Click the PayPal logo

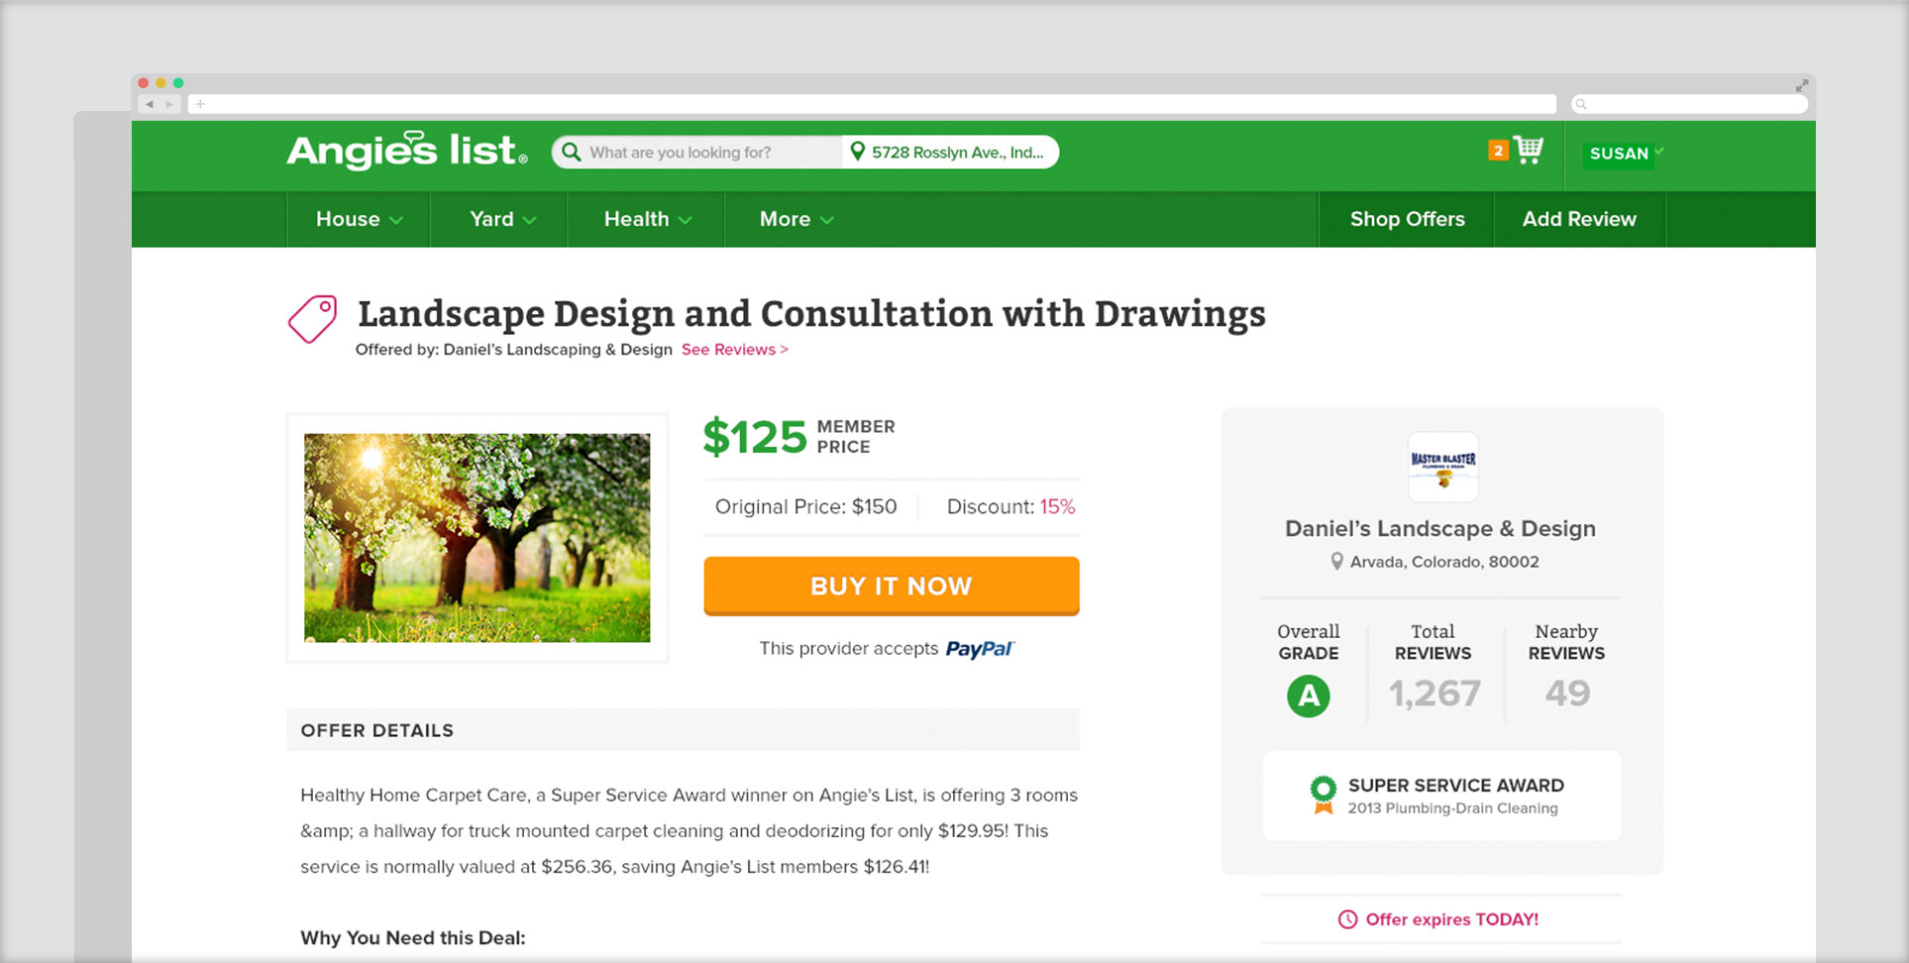[x=980, y=649]
